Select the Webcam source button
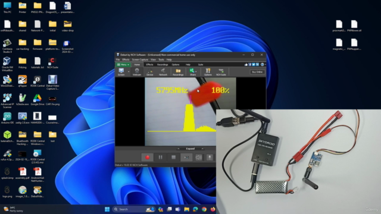381x214 pixels. click(x=137, y=72)
